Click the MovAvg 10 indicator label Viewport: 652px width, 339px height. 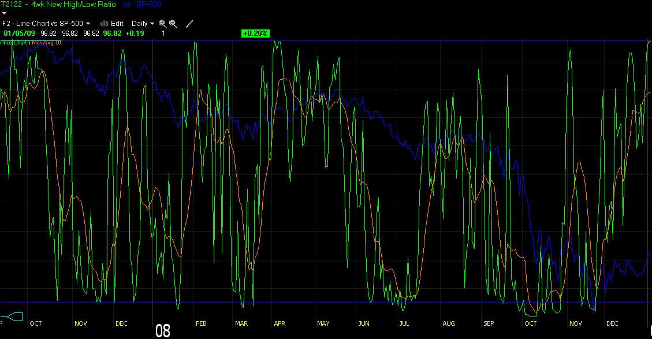(46, 43)
